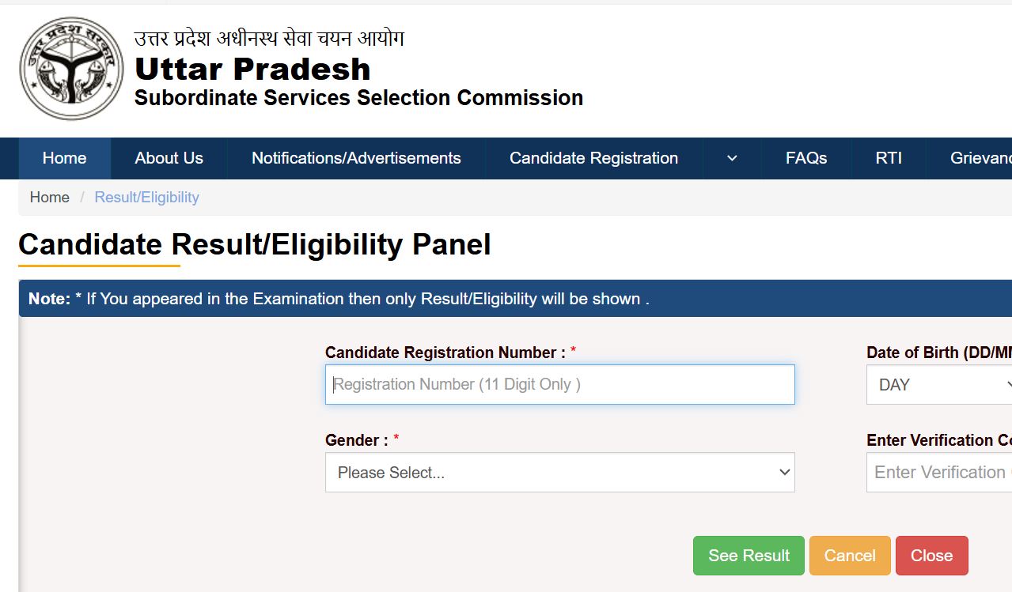Expand the chevron next to Candidate Registration

pos(730,158)
